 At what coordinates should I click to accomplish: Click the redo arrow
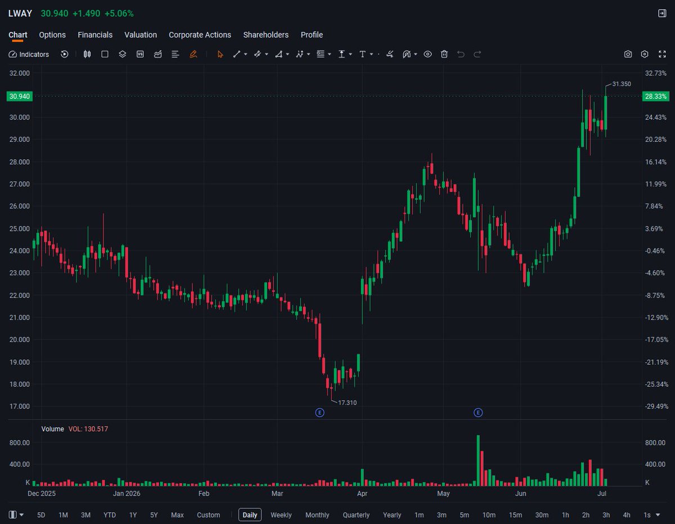(478, 54)
